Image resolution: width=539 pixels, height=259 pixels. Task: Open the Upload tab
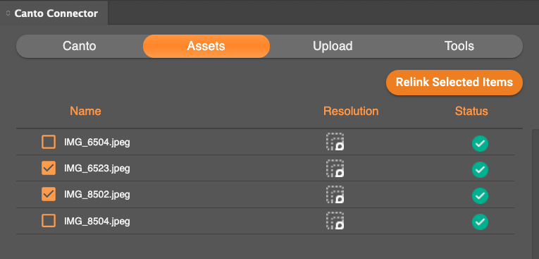tap(333, 46)
